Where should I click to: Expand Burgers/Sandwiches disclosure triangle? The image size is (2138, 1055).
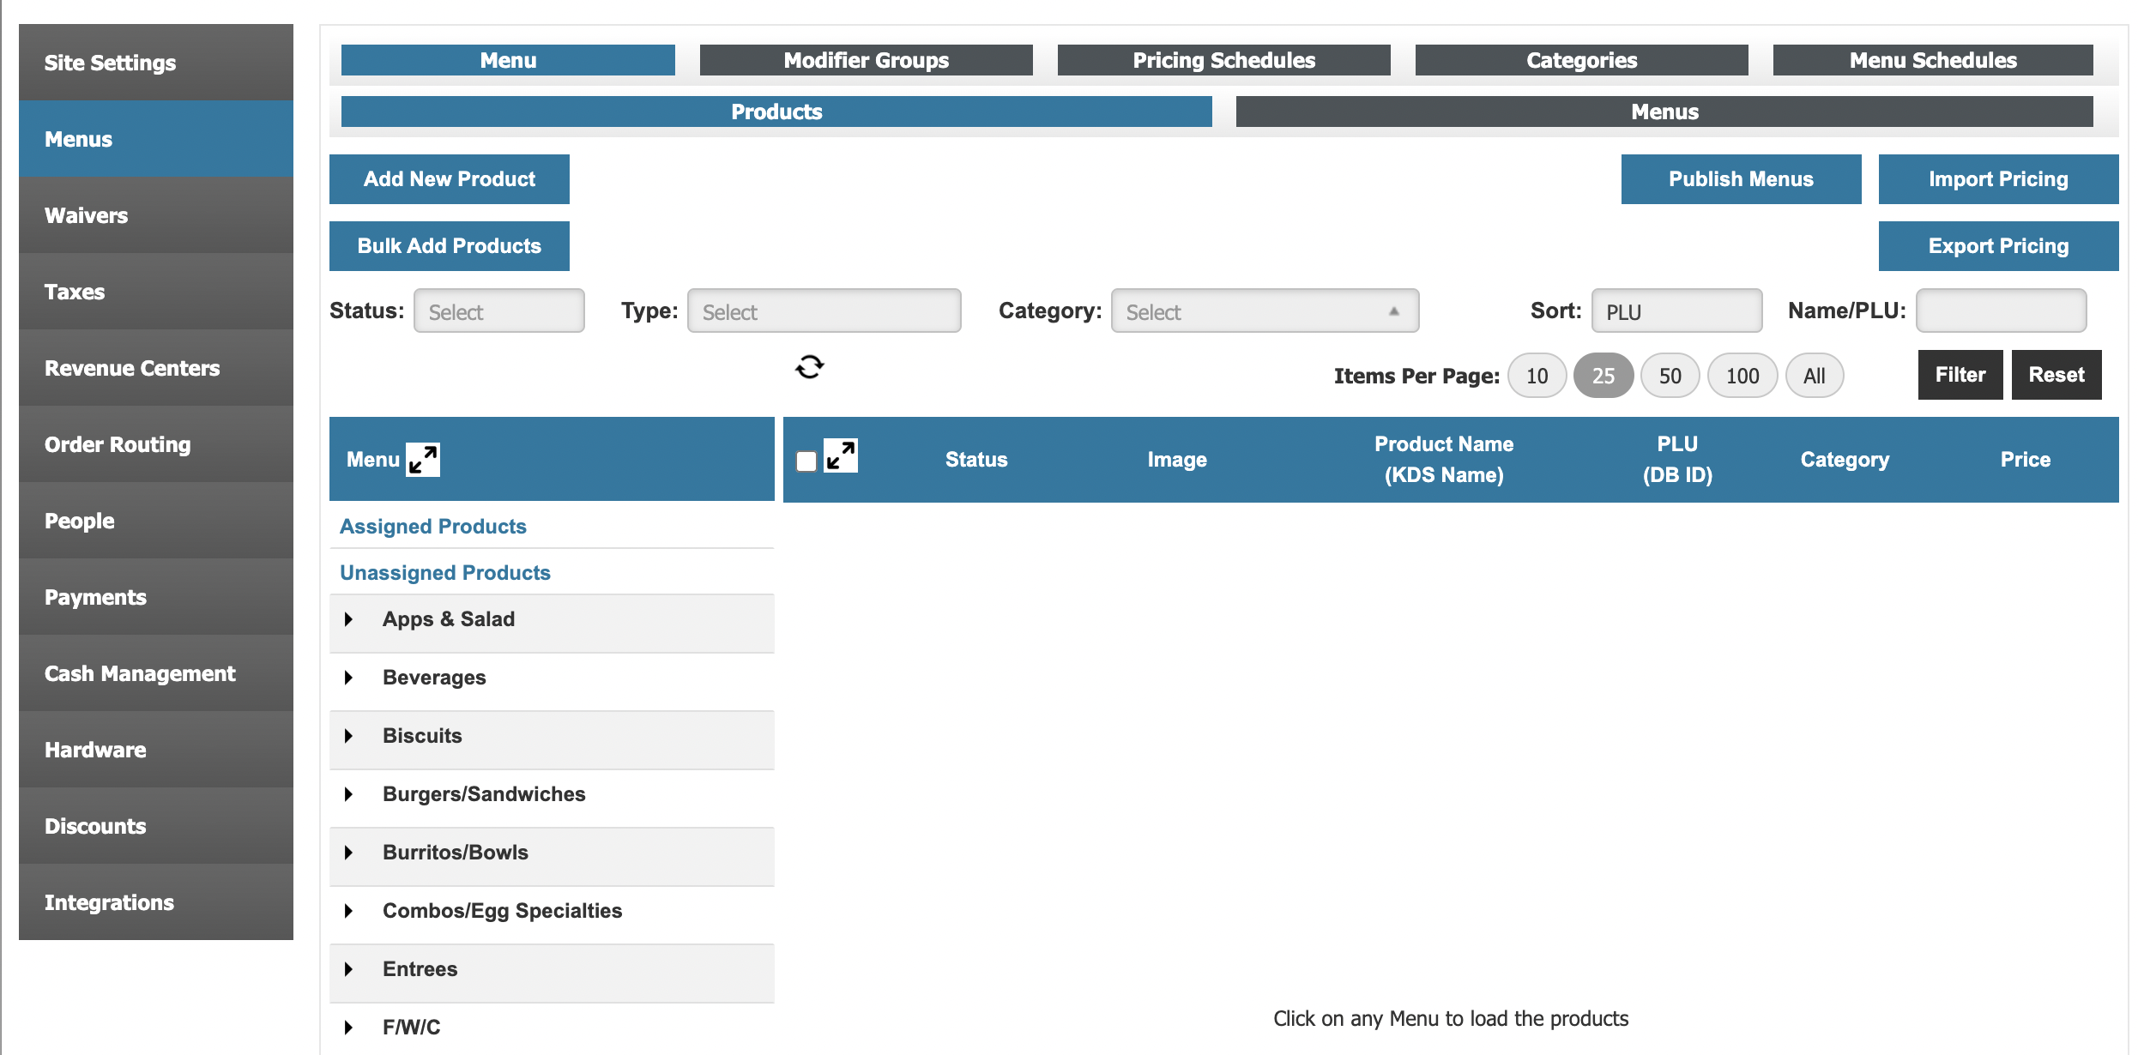pos(348,794)
